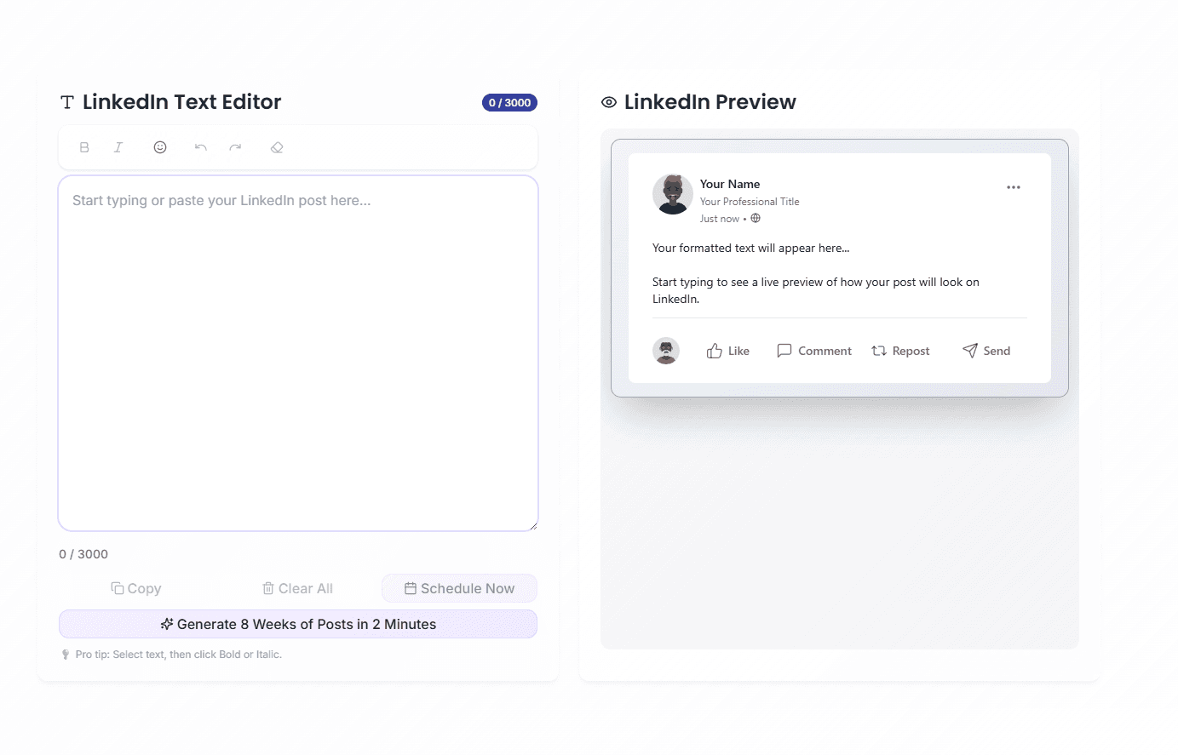Image resolution: width=1178 pixels, height=755 pixels.
Task: Click Schedule Now
Action: [x=459, y=588]
